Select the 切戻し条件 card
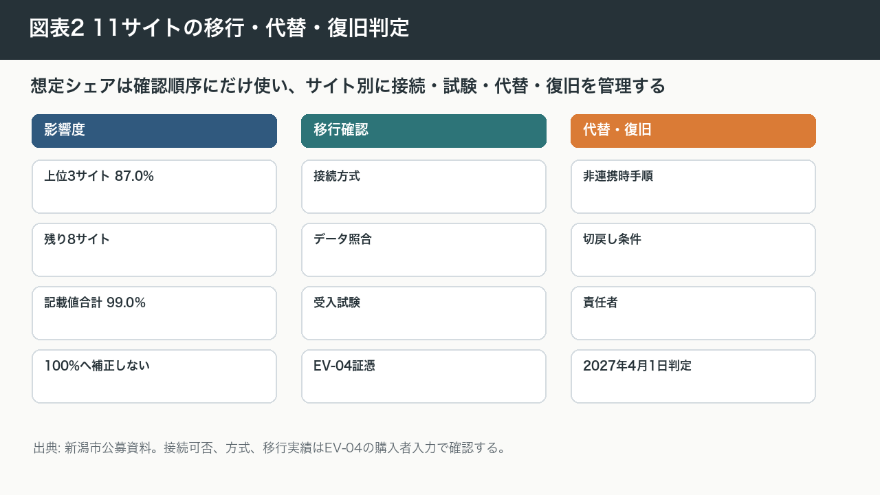The width and height of the screenshot is (880, 495). 693,250
